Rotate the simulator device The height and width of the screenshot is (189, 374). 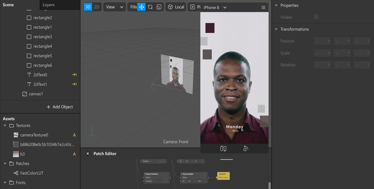pos(246,149)
